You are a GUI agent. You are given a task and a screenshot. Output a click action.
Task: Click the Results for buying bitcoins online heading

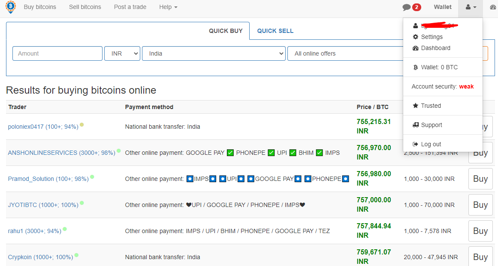click(x=81, y=90)
